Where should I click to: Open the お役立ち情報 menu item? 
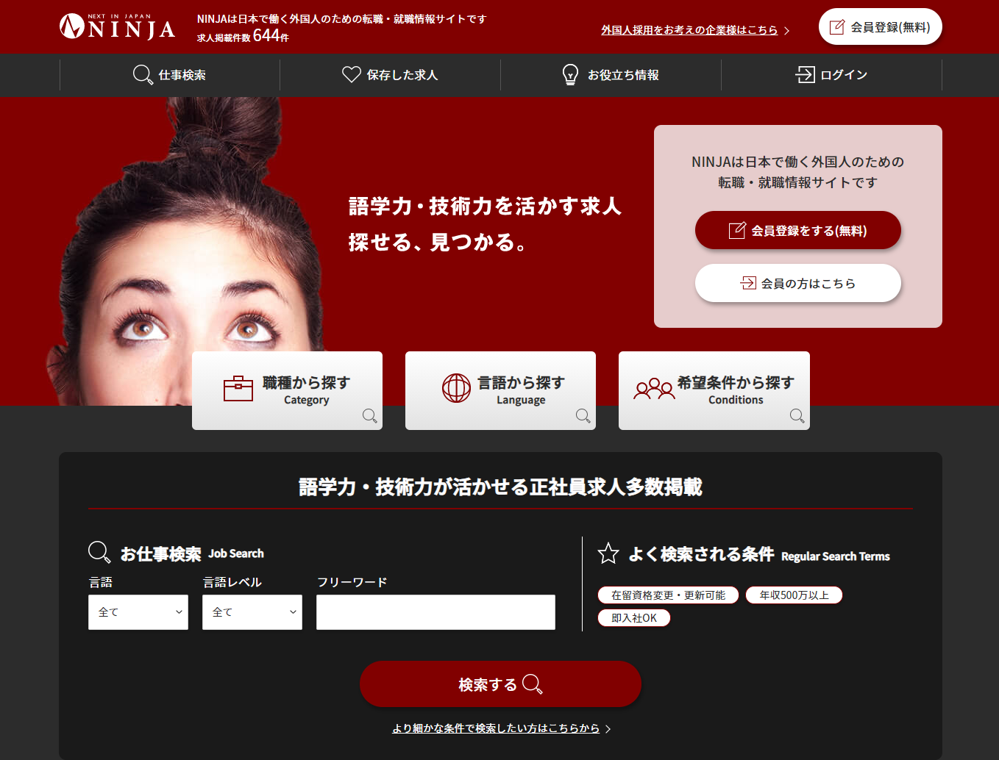[x=611, y=75]
